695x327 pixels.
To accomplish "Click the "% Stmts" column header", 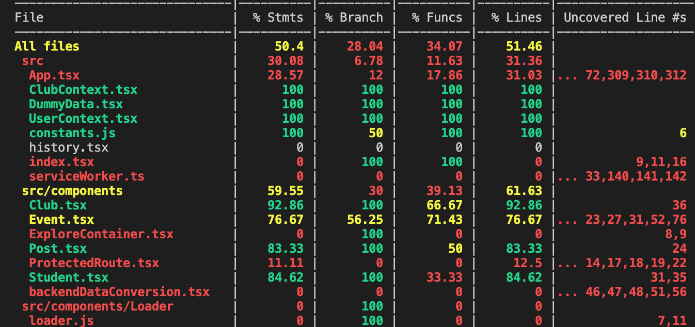I will (278, 18).
